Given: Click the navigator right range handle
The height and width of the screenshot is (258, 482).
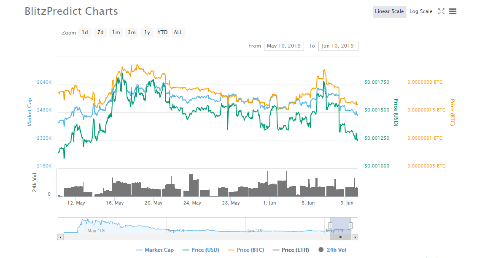Looking at the screenshot, I should 350,226.
